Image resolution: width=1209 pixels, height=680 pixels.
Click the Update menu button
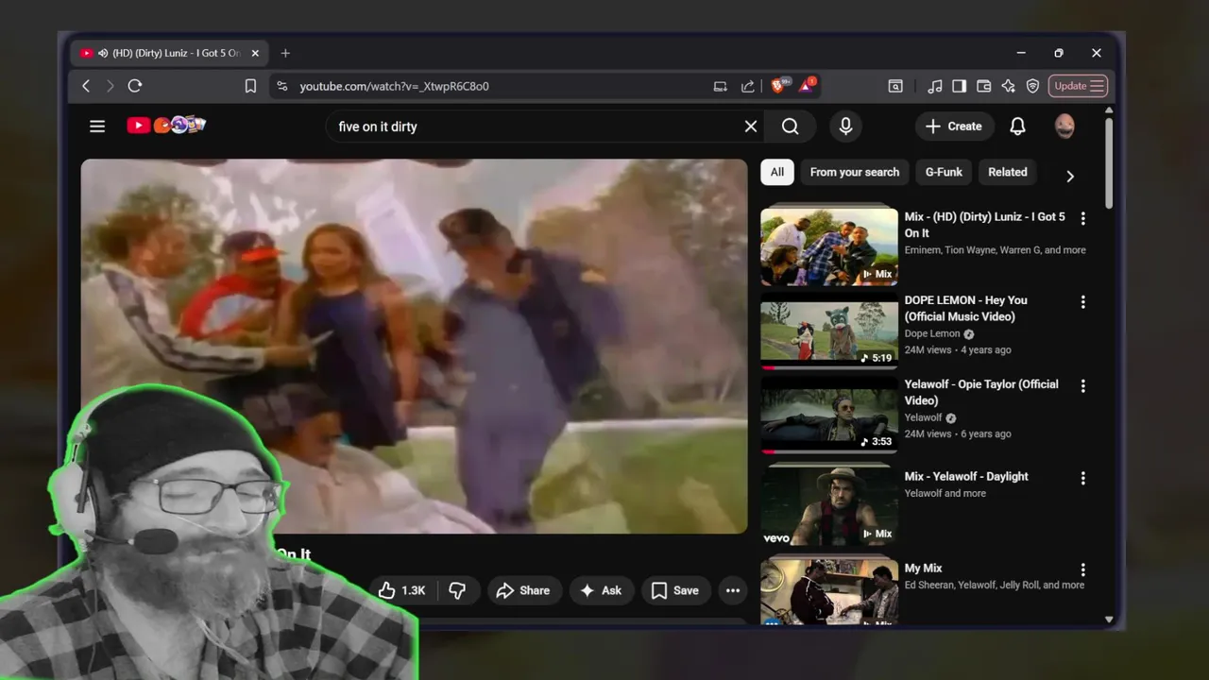pos(1078,86)
